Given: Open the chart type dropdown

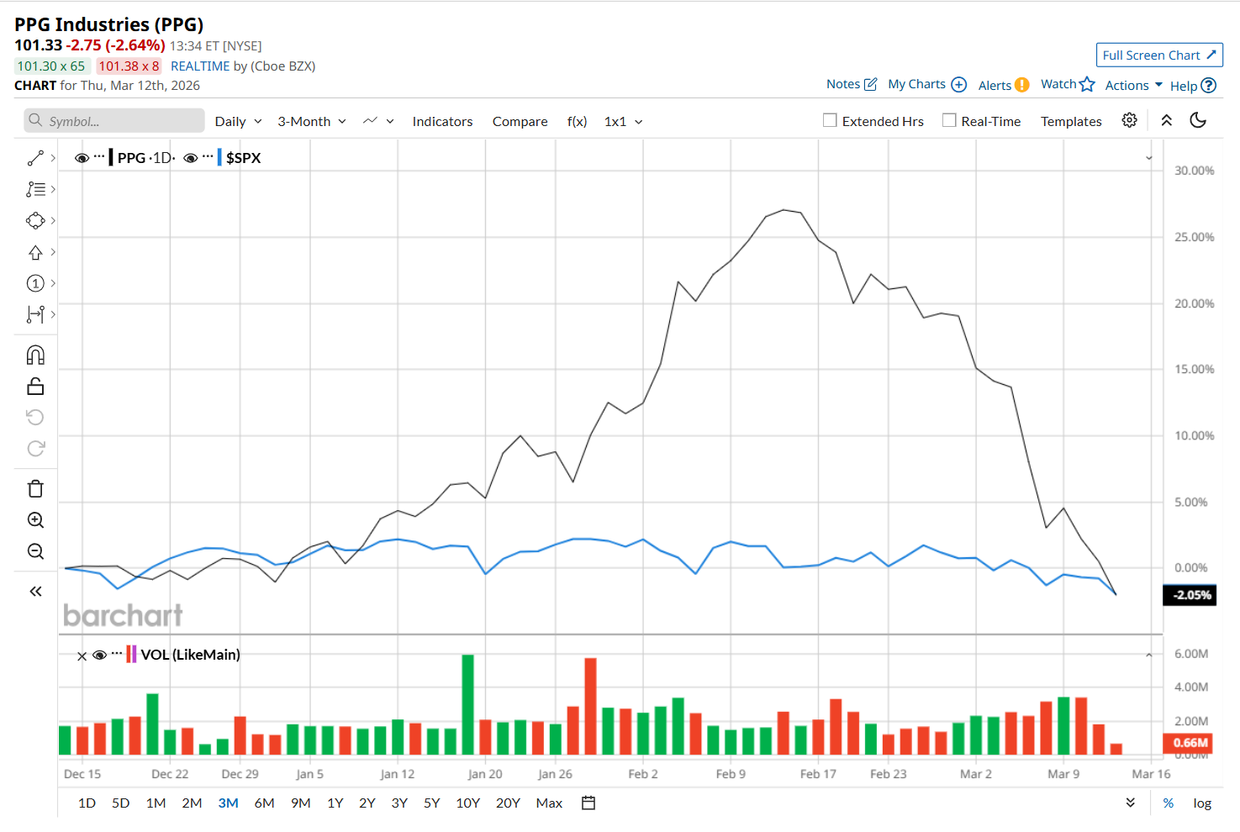Looking at the screenshot, I should [378, 121].
